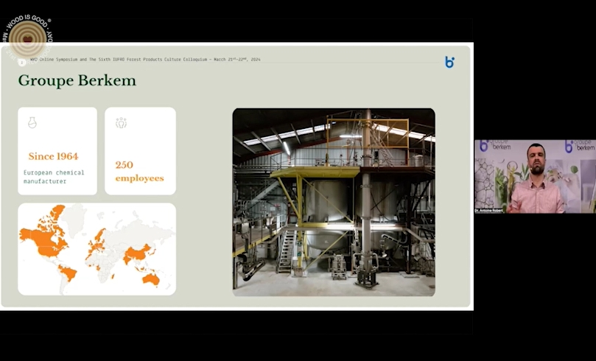Click the people icon above 250 employees
596x361 pixels.
pyautogui.click(x=121, y=123)
